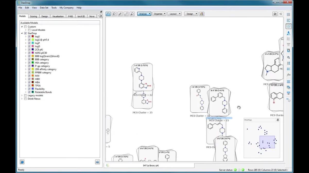This screenshot has height=173, width=309.
Task: Click the node-link tool in the toolbar
Action: 126,14
